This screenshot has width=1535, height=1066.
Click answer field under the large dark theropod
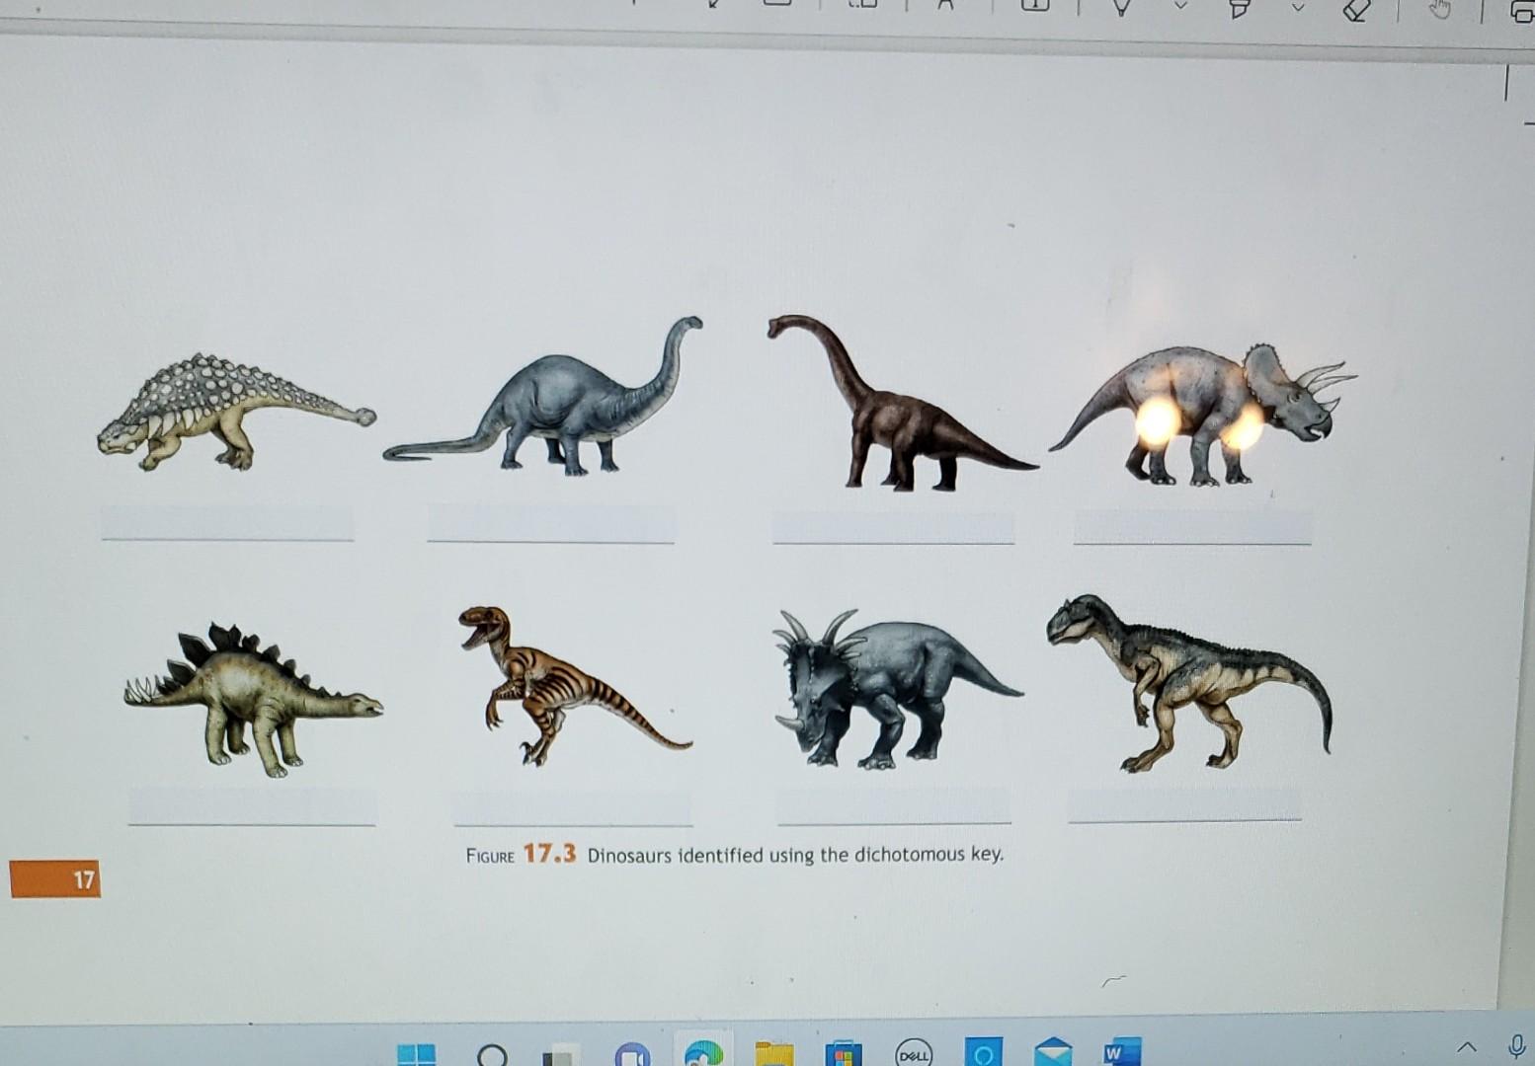[x=1184, y=803]
